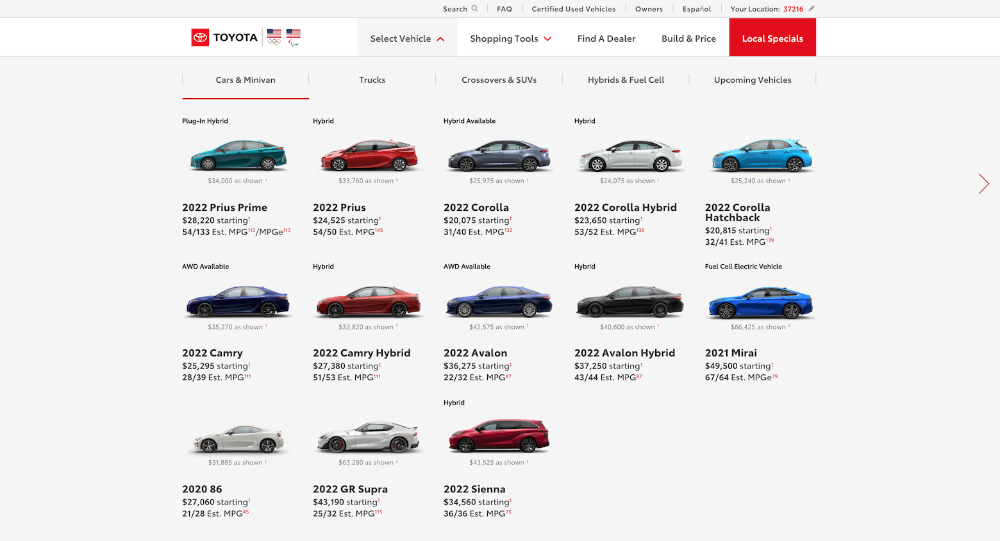Edit your location using the pencil icon
This screenshot has height=541, width=1000.
click(810, 9)
